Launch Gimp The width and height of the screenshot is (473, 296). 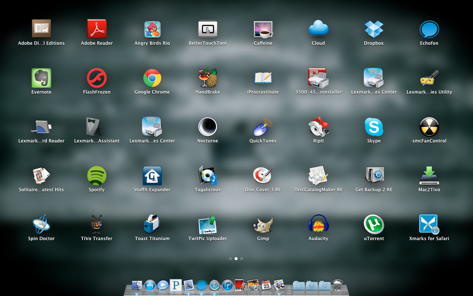coord(263,224)
